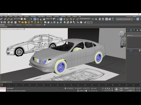Toggle the Ribbon display icon
Image resolution: width=141 pixels, height=105 pixels.
tap(107, 19)
